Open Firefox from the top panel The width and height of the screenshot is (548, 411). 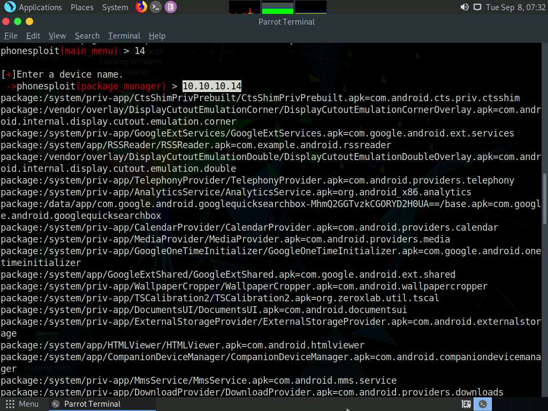[x=140, y=7]
